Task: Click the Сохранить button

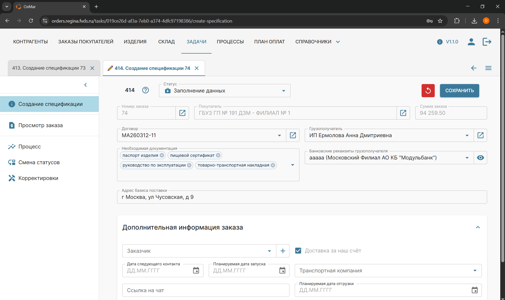Action: [x=459, y=91]
